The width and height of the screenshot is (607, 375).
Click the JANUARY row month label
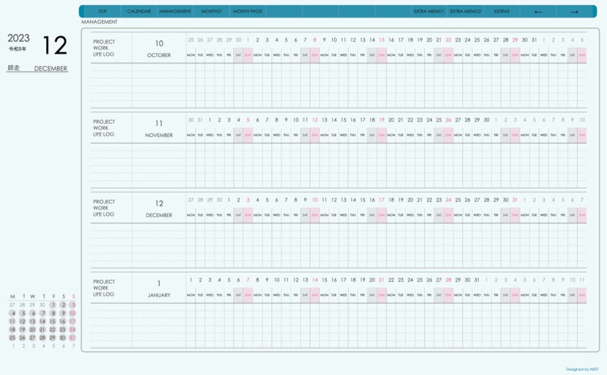pos(159,295)
